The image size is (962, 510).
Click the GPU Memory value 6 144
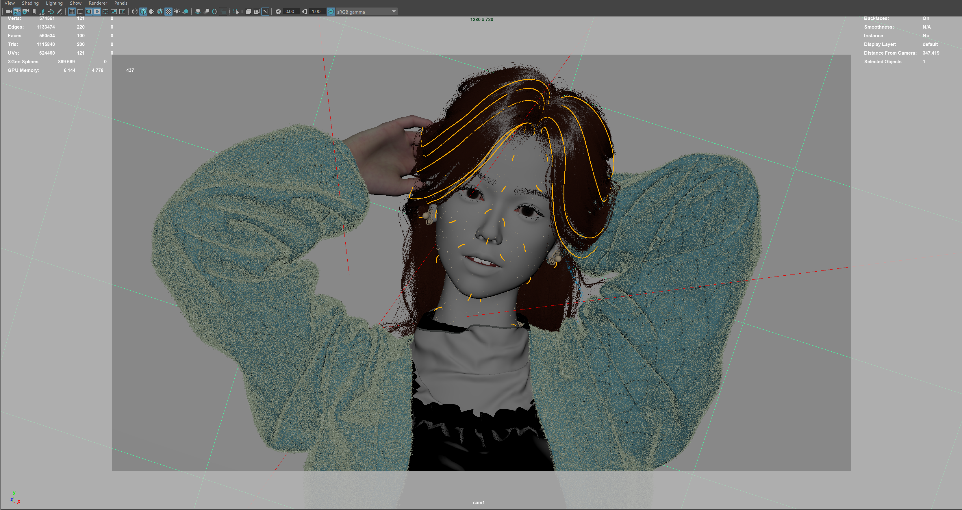(69, 70)
